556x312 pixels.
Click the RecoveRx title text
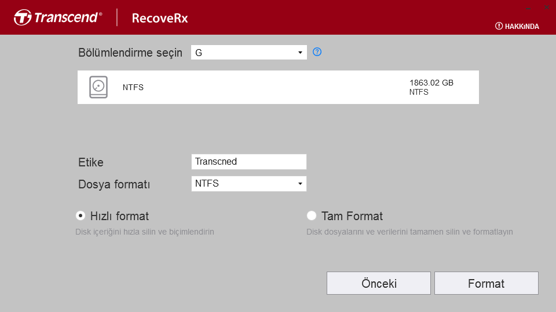tap(160, 18)
